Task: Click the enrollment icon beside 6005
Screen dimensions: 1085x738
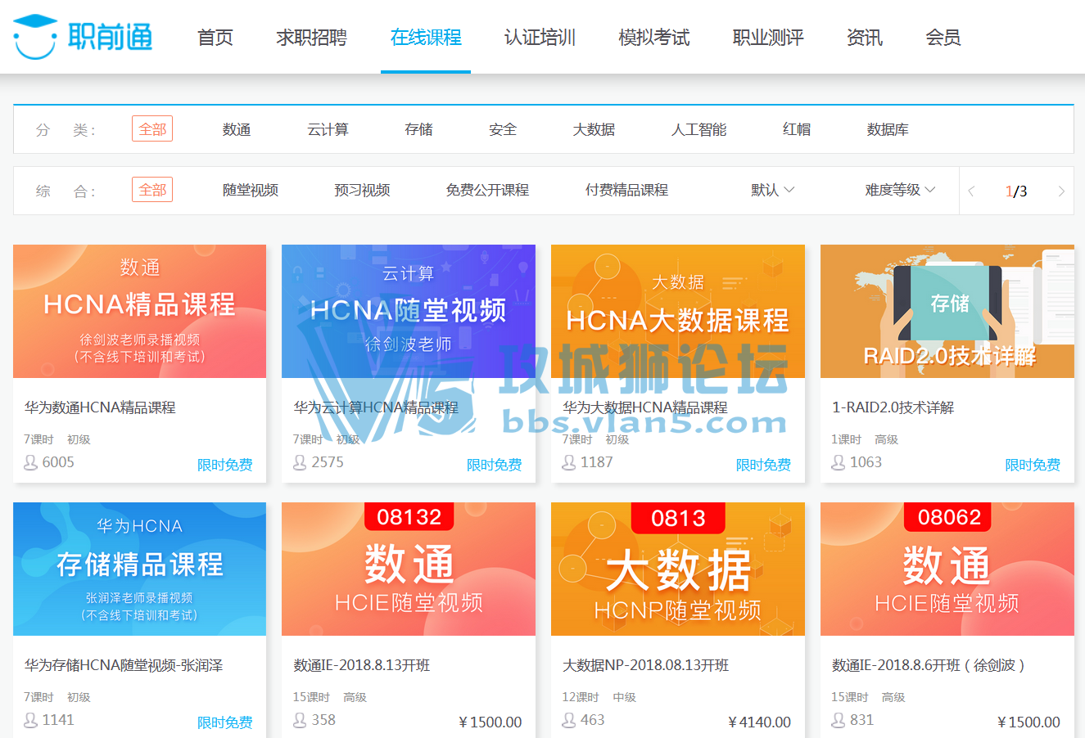Action: click(31, 463)
